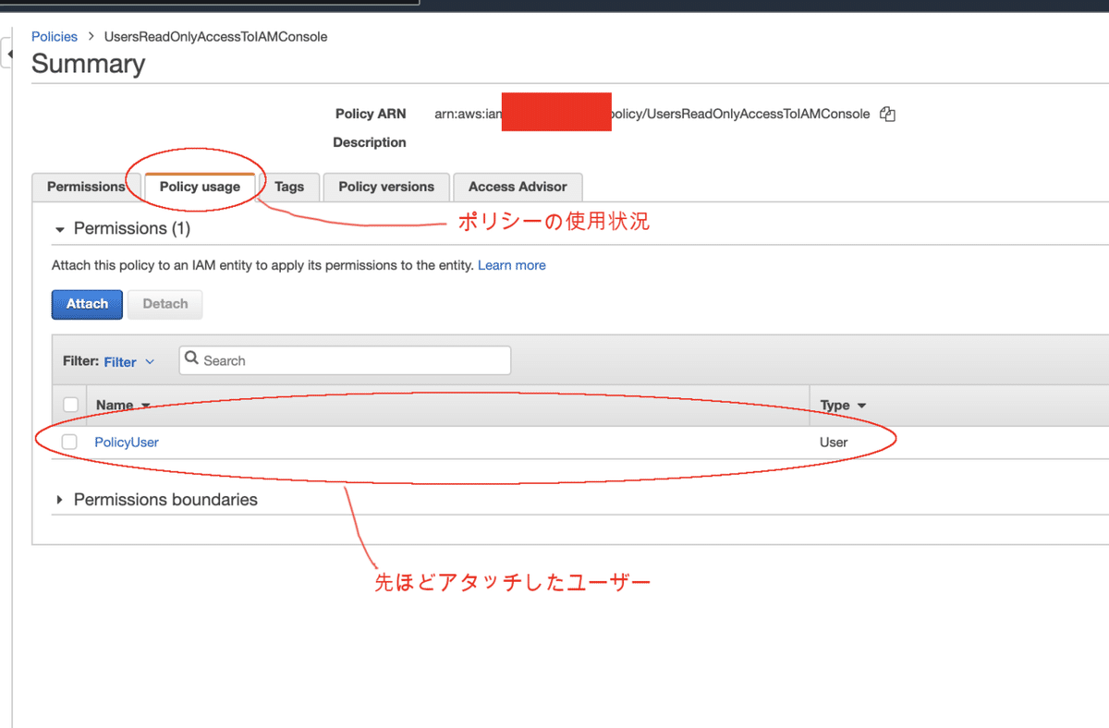Click the Policies breadcrumb link
The height and width of the screenshot is (728, 1109).
54,36
